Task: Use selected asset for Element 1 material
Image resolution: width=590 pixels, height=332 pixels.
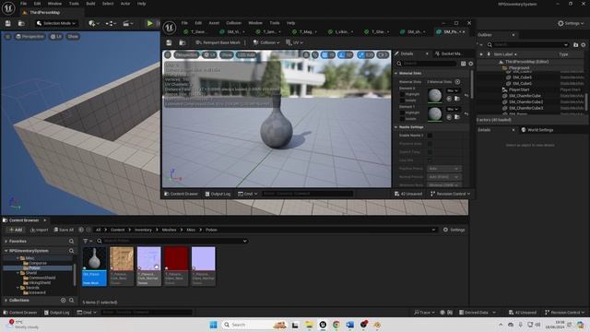Action: coord(449,117)
